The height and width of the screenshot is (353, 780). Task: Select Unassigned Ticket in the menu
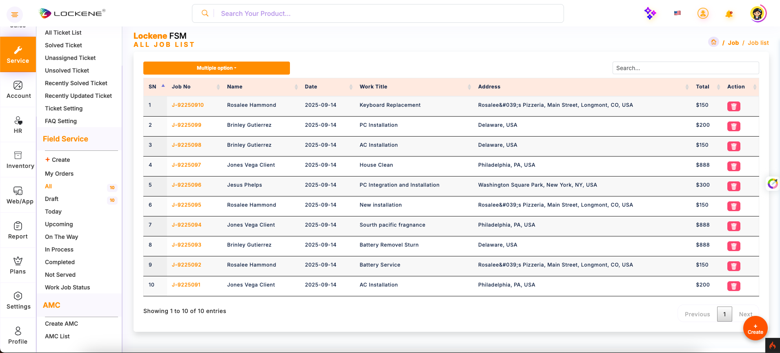(70, 58)
